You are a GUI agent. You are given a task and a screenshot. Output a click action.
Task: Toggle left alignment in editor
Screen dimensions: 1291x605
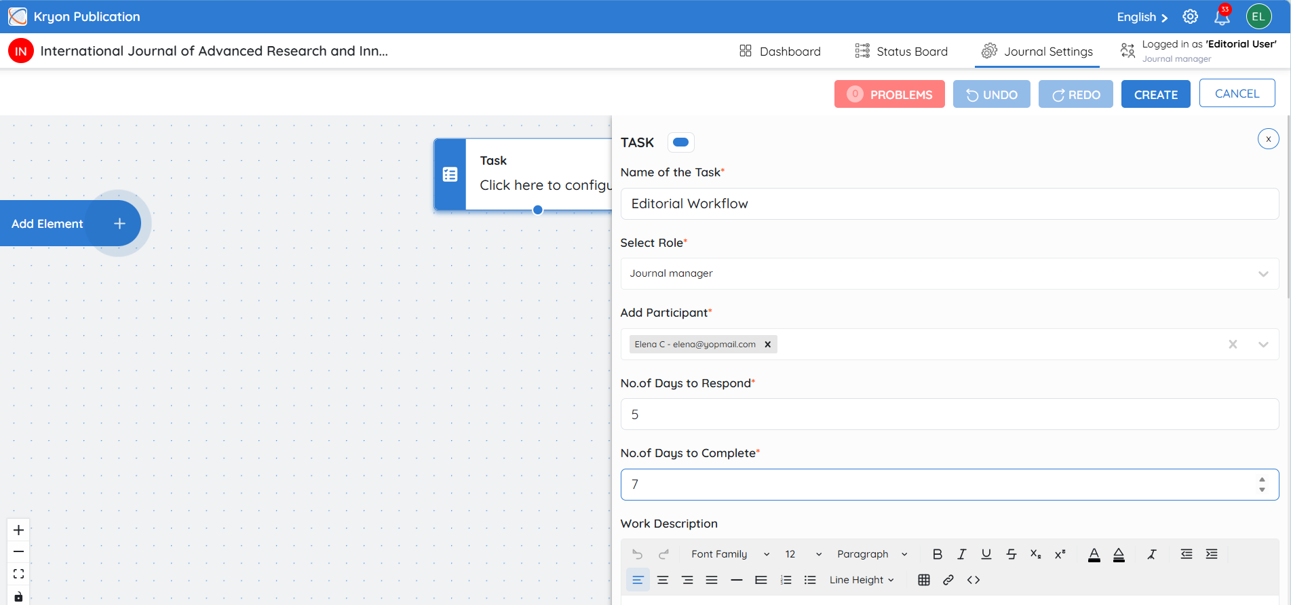(x=638, y=580)
